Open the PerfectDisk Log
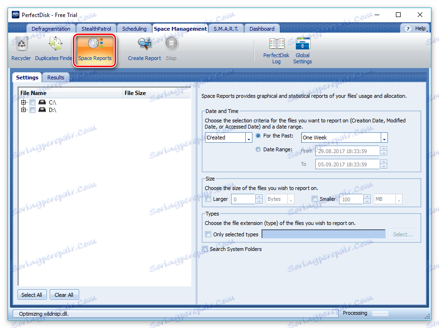The image size is (439, 328). click(276, 51)
